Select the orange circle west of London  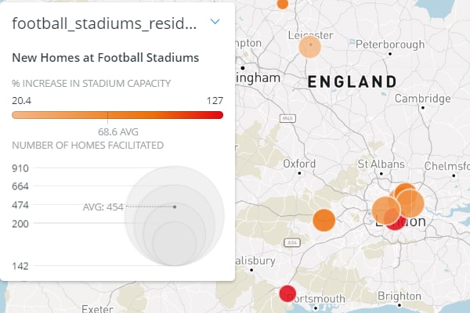point(324,220)
